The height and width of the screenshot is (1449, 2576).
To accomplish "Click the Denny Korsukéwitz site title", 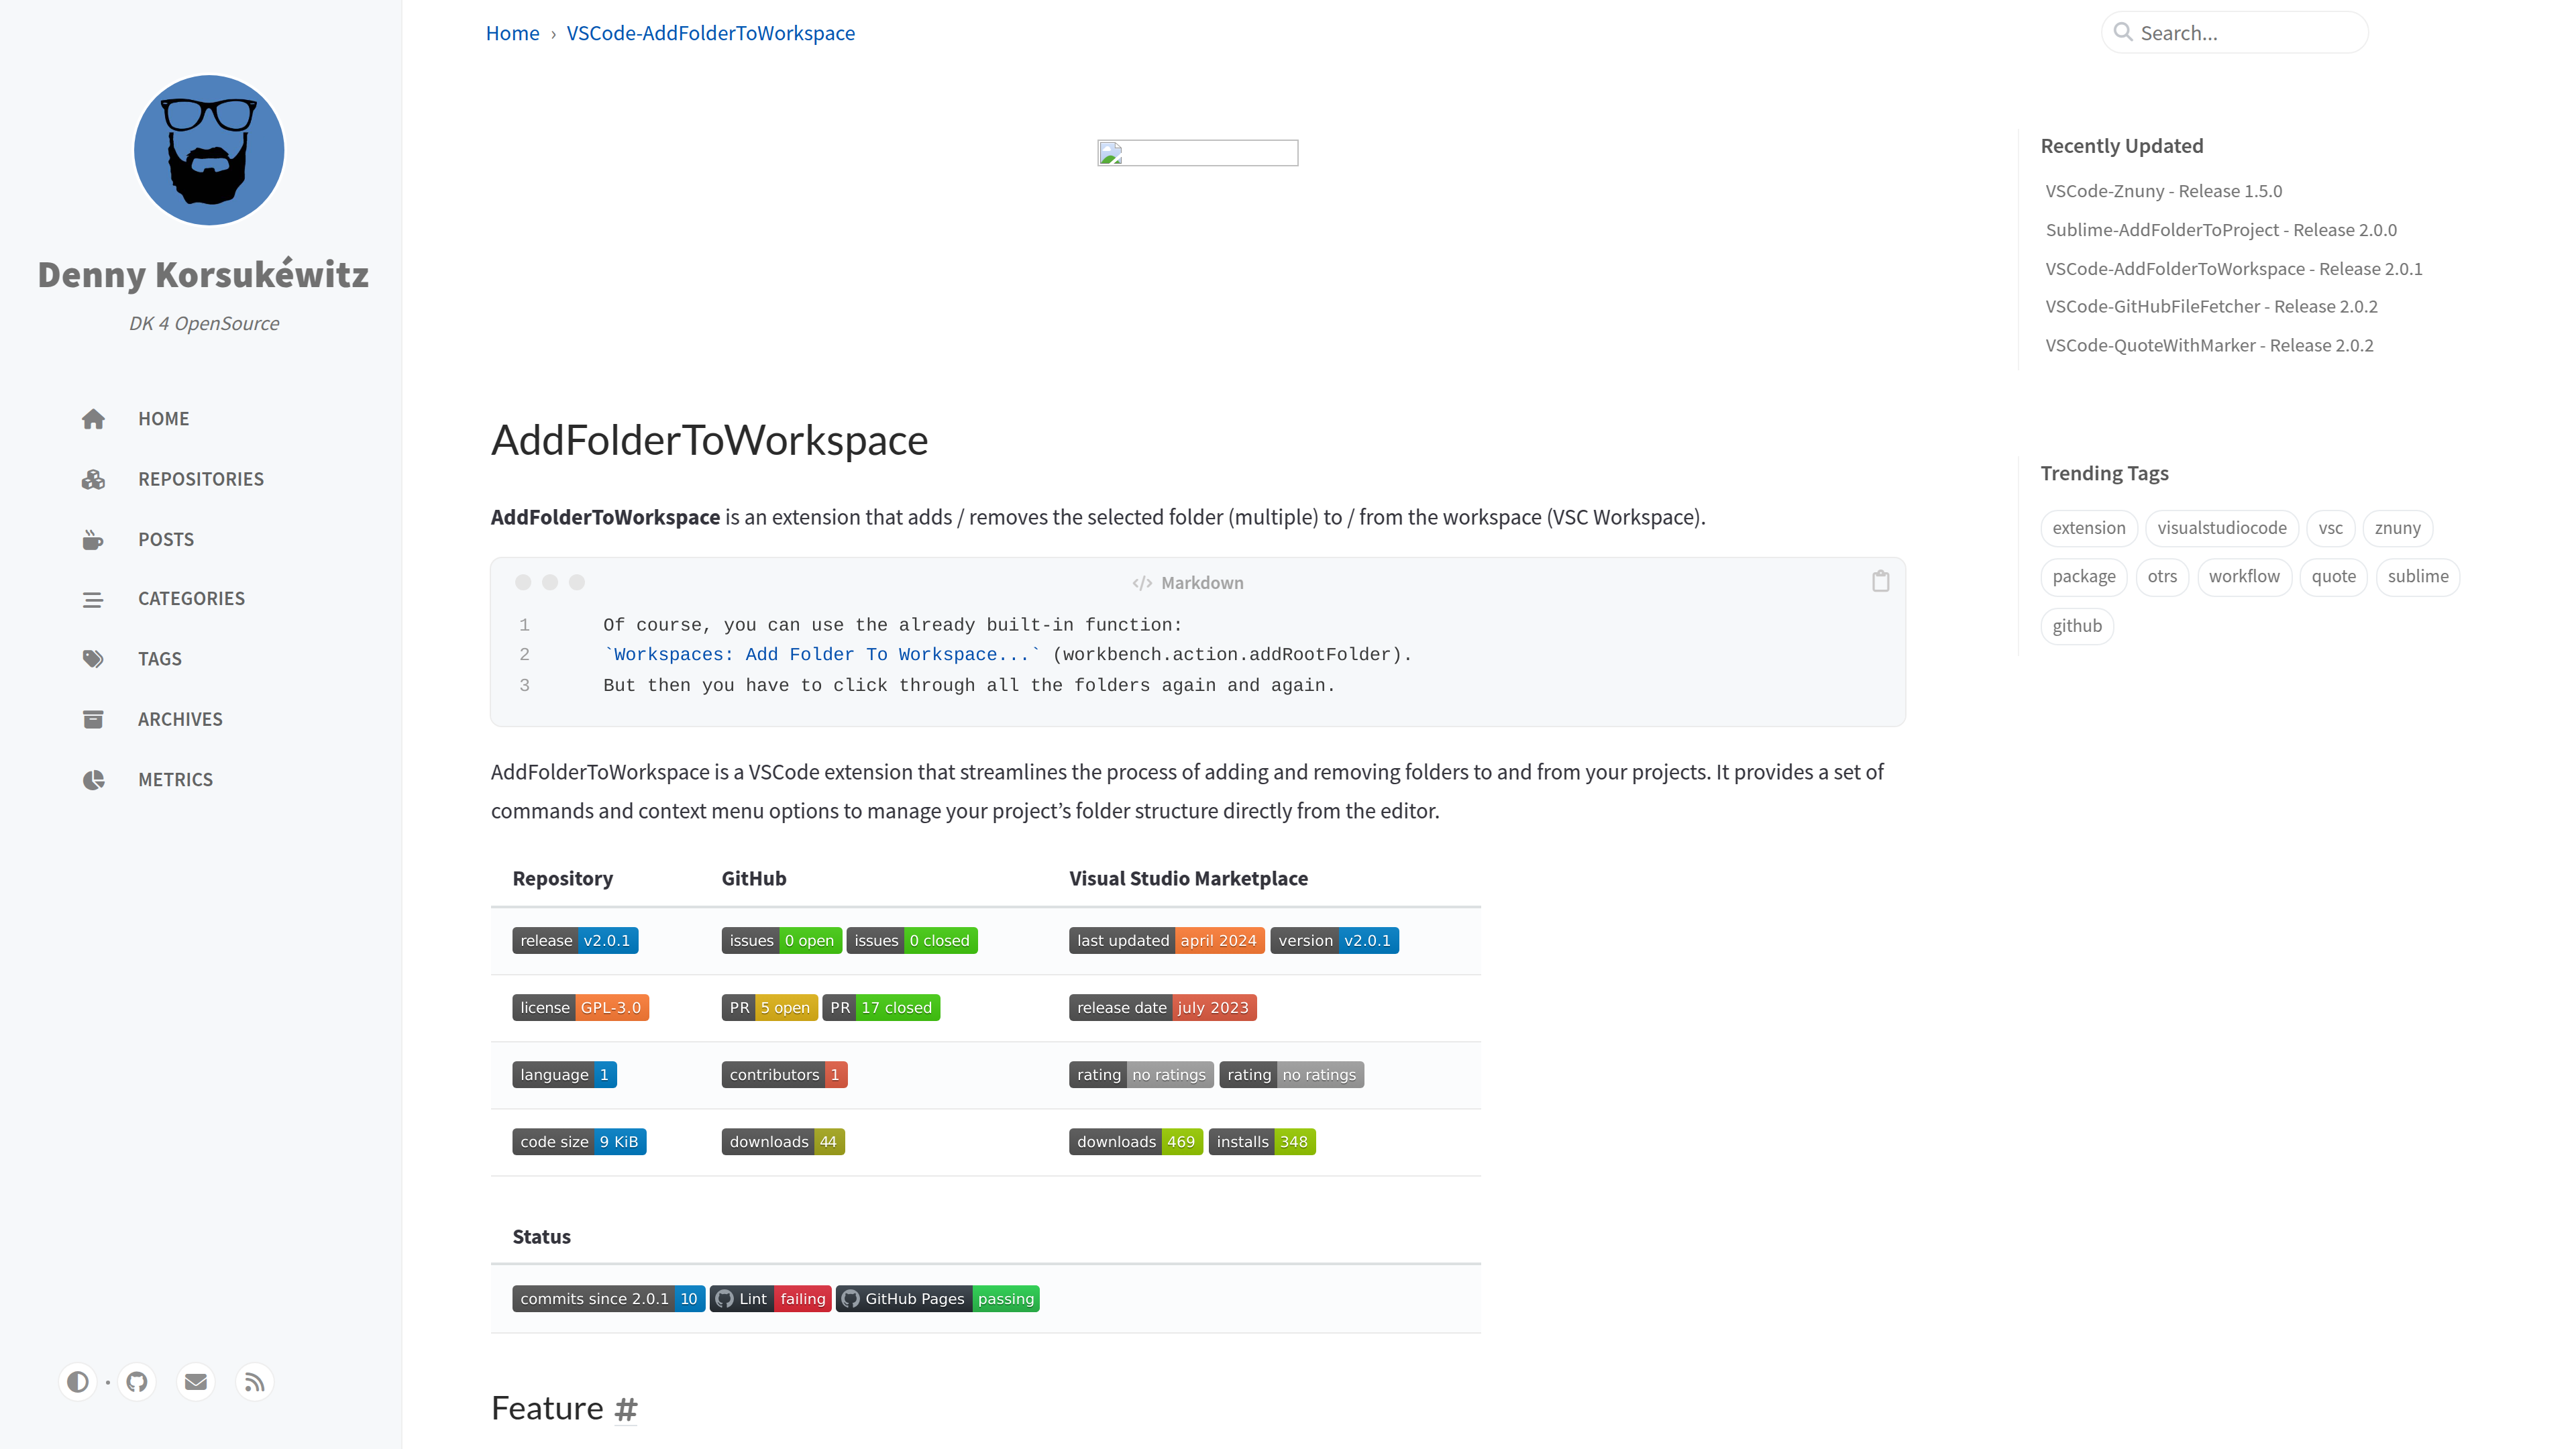I will coord(203,274).
